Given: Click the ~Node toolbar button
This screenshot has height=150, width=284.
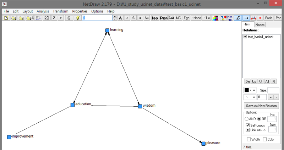Looking at the screenshot, I should tap(196, 18).
